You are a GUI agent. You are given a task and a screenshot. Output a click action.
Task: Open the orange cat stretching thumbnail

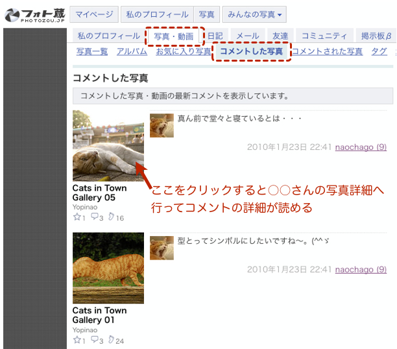pyautogui.click(x=108, y=268)
